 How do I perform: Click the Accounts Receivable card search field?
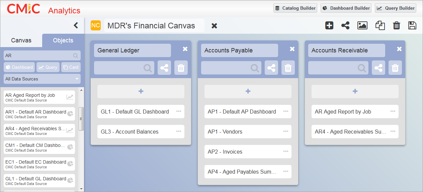click(338, 68)
